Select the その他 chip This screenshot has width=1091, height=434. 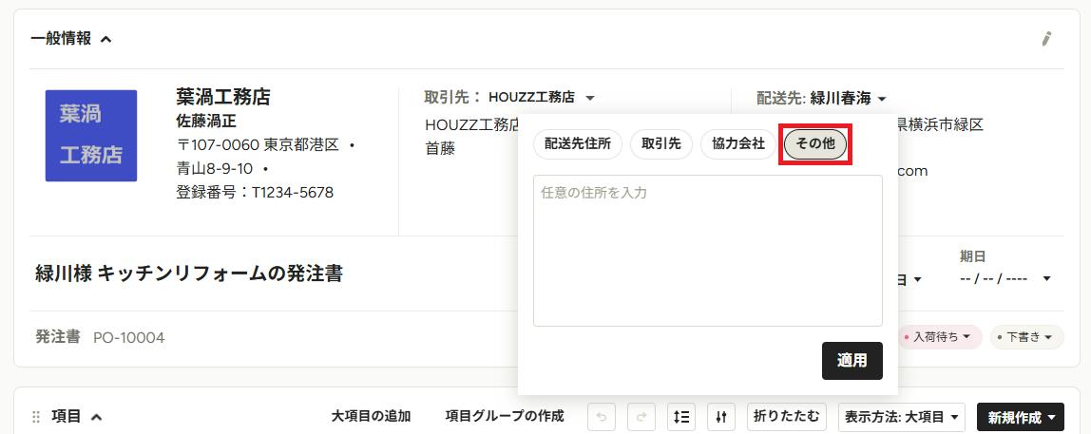[815, 144]
